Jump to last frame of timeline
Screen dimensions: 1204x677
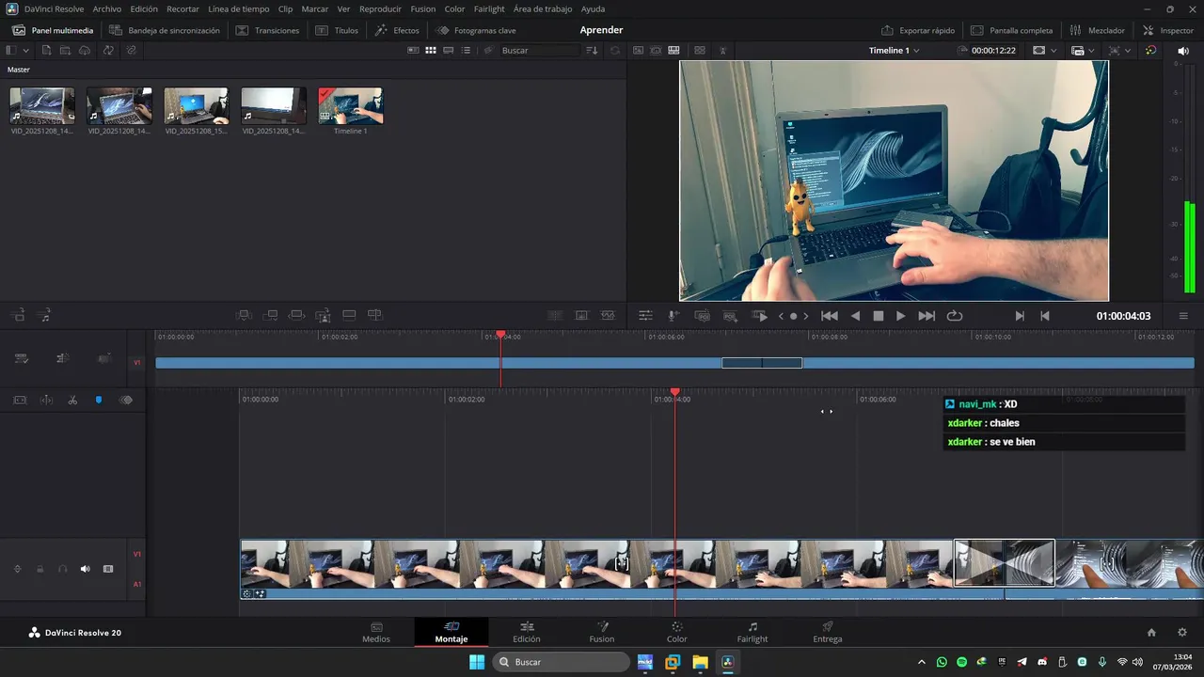(x=927, y=316)
